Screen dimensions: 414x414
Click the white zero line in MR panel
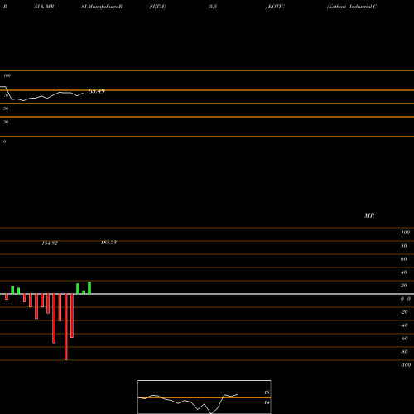click(207, 294)
